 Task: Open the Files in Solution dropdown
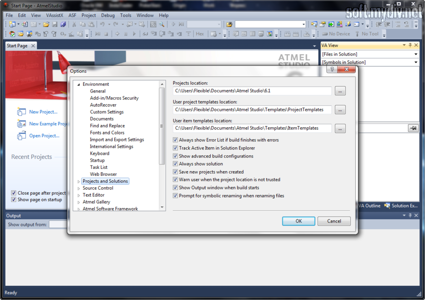click(x=416, y=54)
